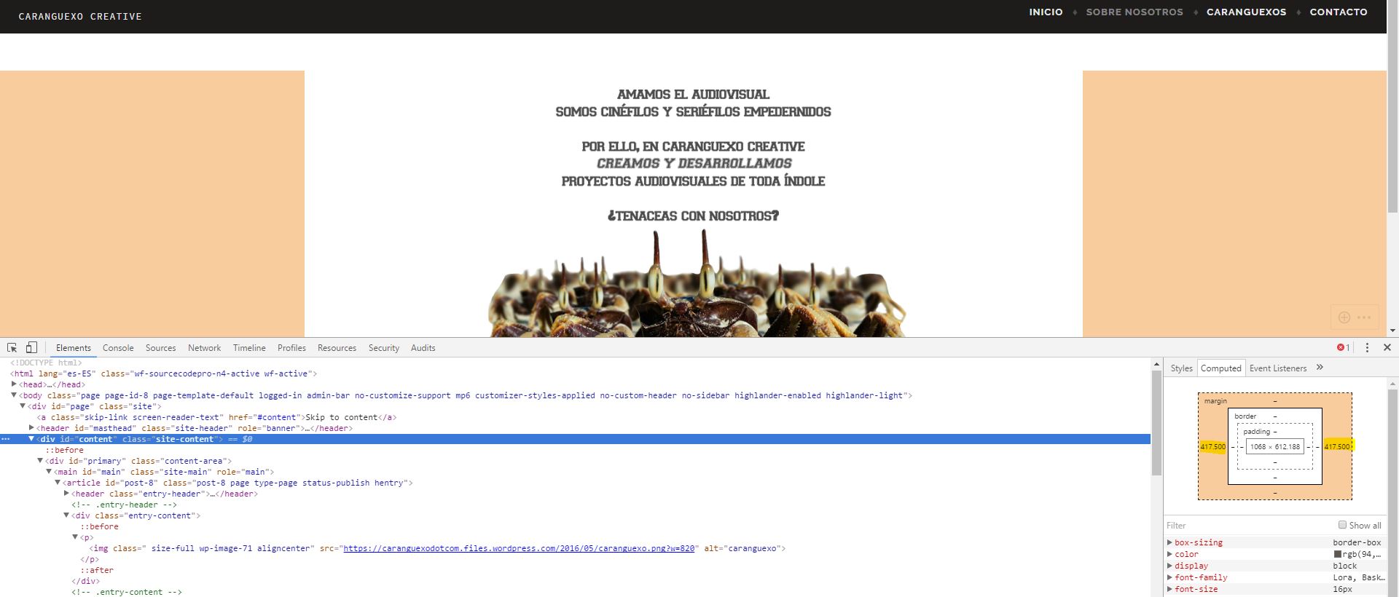Collapse the article post-8 node
The height and width of the screenshot is (597, 1399).
point(58,483)
